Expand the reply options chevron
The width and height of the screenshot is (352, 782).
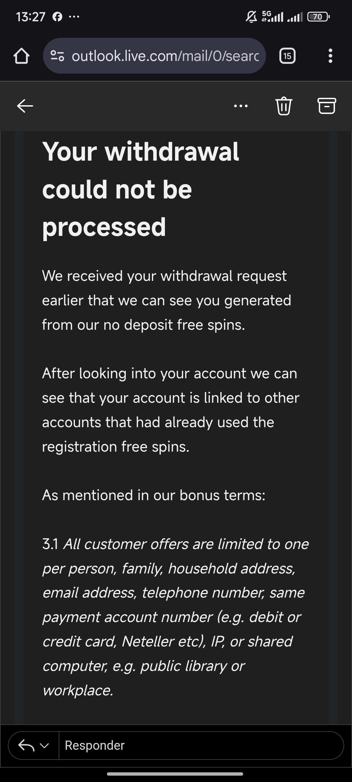[x=45, y=745]
